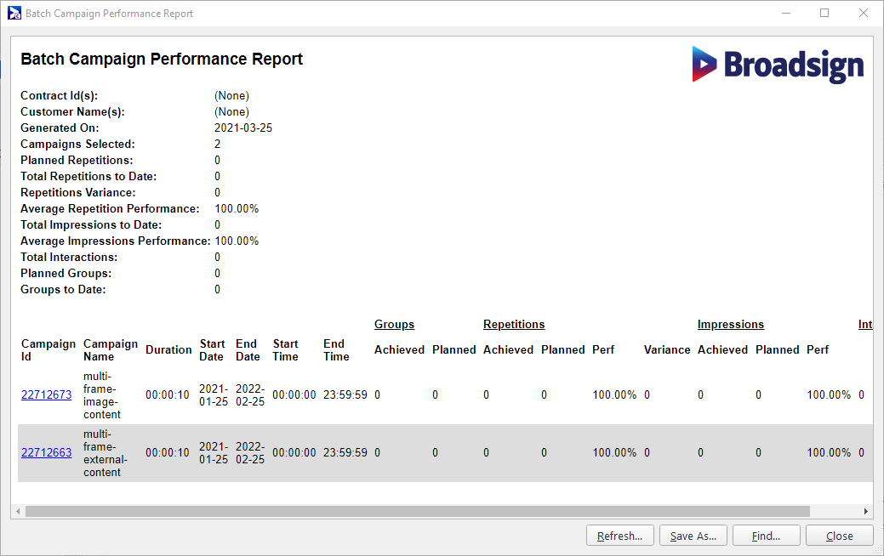Minimize the report window
Screen dimensions: 884x556
[784, 14]
